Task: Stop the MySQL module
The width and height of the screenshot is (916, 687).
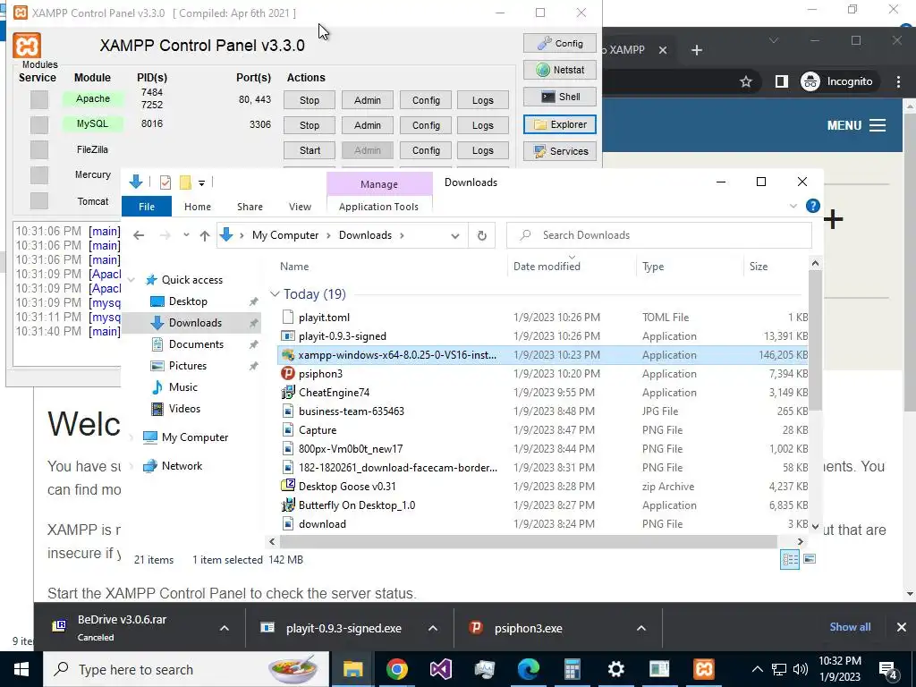Action: tap(309, 125)
